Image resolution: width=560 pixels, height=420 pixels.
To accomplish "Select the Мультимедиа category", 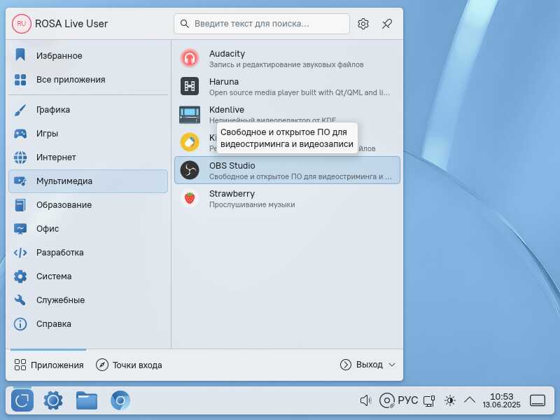I will (88, 181).
